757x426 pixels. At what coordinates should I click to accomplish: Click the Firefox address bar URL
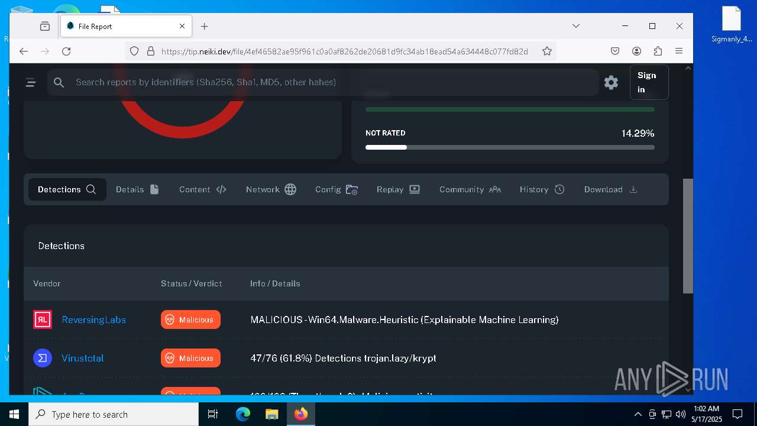[344, 51]
